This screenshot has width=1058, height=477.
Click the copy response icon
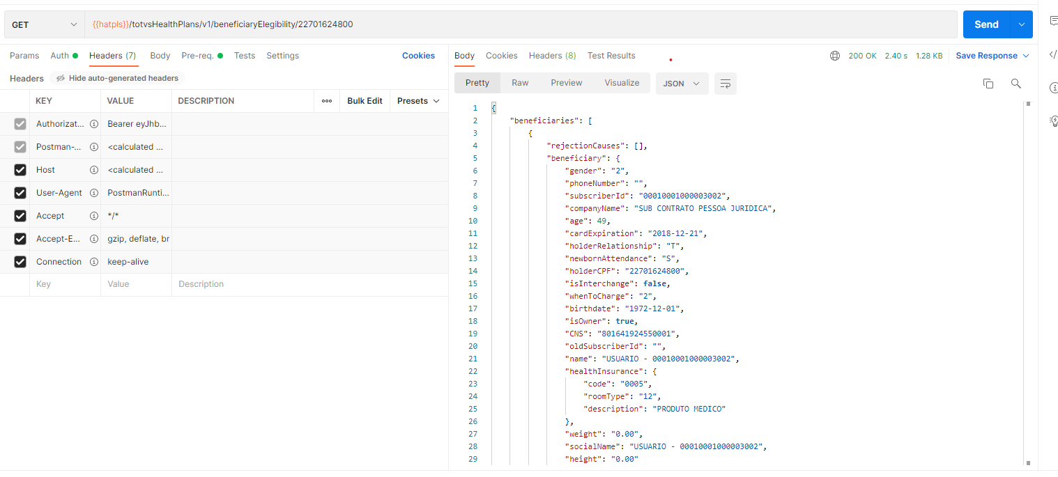[x=988, y=84]
